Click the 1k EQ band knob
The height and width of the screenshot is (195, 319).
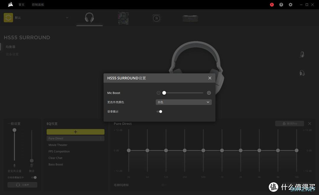click(222, 151)
